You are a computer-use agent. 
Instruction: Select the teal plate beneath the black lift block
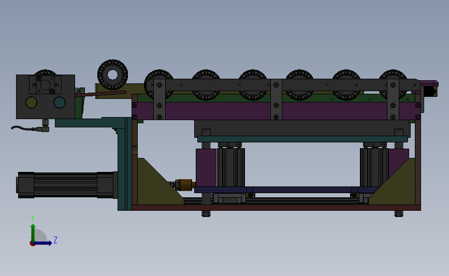(x=302, y=139)
